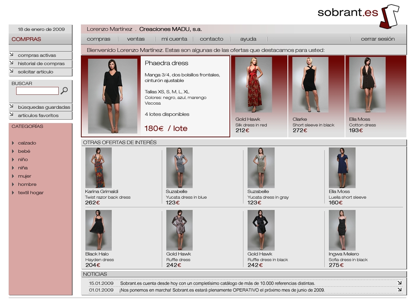415x301 pixels.
Task: Click the 262€ price
Action: click(93, 202)
